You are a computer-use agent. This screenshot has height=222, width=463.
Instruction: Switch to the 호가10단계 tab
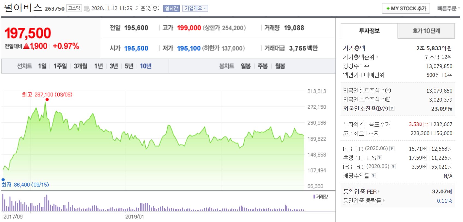click(x=426, y=31)
